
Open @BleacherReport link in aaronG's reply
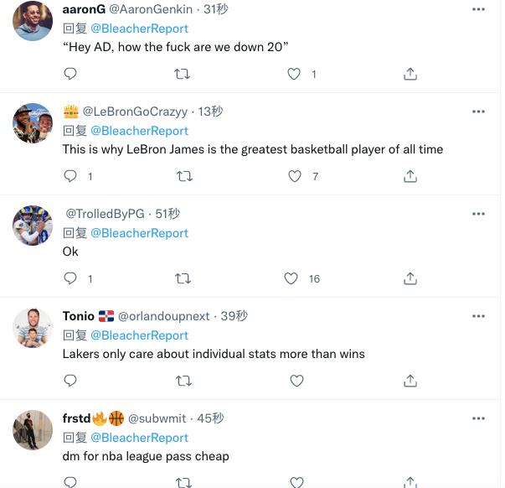(139, 29)
